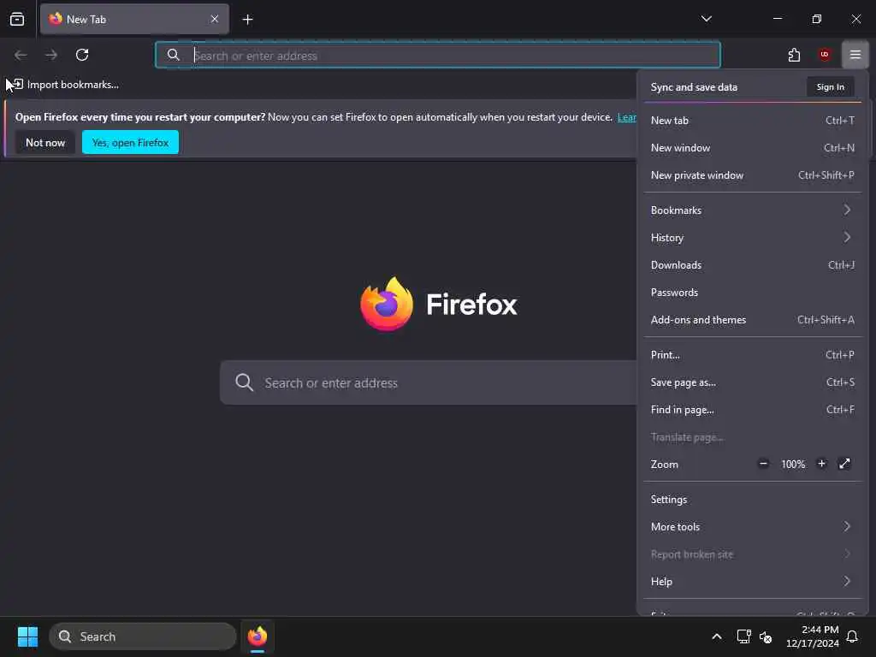Minimize the Firefox window
This screenshot has width=876, height=657.
click(x=777, y=19)
